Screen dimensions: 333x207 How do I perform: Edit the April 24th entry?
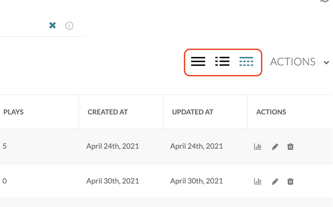point(275,147)
